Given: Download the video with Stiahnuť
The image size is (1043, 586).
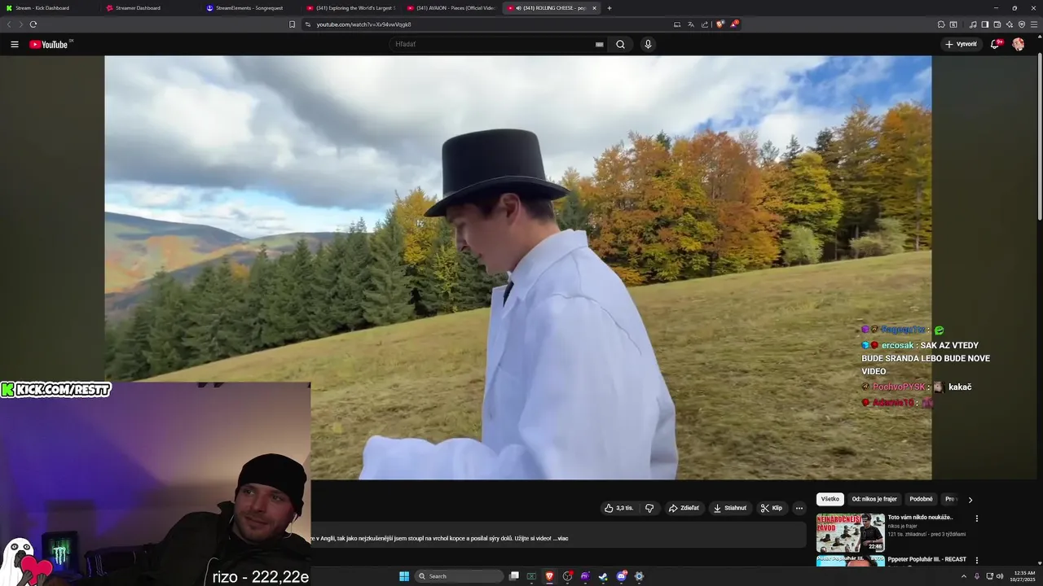Looking at the screenshot, I should [730, 508].
